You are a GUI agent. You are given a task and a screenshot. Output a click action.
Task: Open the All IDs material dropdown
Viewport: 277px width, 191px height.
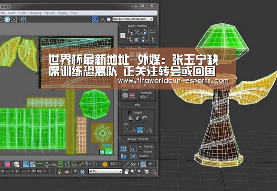click(105, 171)
